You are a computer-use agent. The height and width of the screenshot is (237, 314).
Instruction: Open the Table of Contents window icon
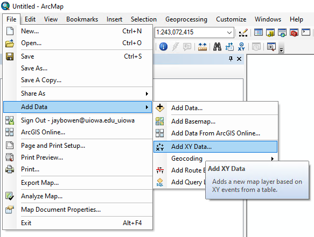click(259, 32)
